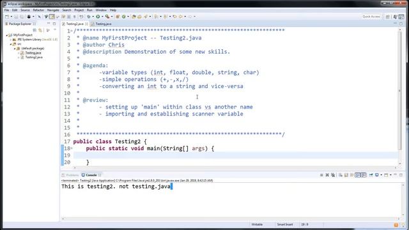
Task: Collapse the MyFirstProject tree node
Action: pyautogui.click(x=7, y=35)
